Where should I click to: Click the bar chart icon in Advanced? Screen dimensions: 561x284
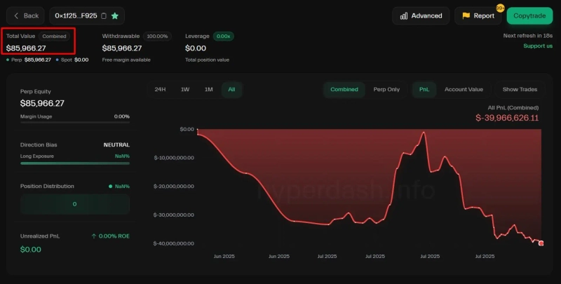[x=404, y=15]
